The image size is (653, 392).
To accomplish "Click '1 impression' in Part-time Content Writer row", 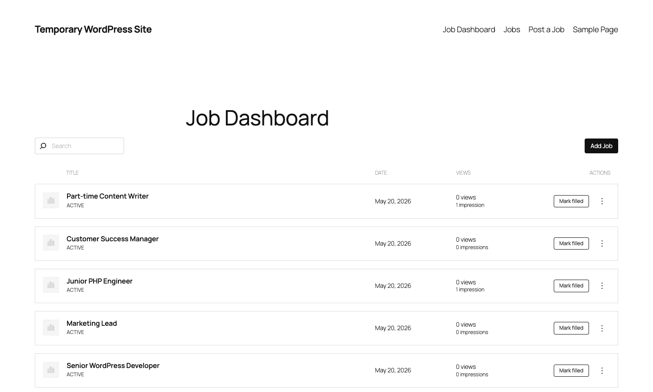I will click(x=470, y=205).
